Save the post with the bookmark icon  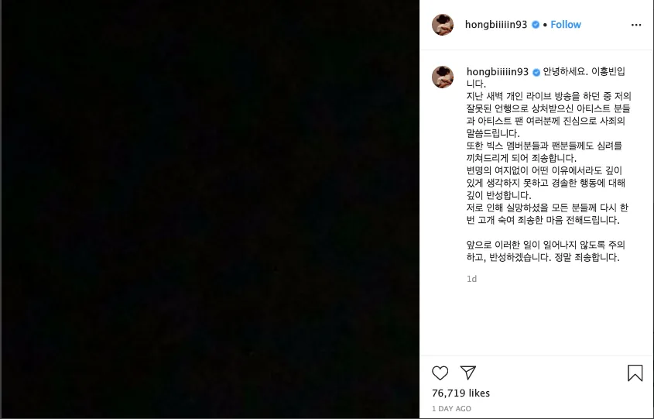635,373
